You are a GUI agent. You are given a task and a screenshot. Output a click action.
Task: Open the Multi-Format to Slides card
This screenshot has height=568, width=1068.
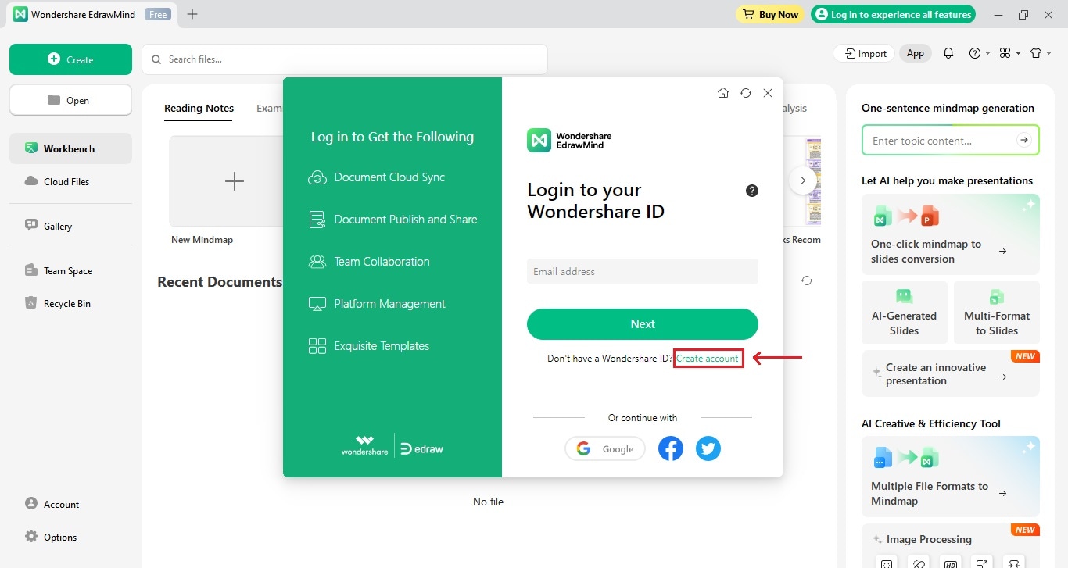coord(997,313)
